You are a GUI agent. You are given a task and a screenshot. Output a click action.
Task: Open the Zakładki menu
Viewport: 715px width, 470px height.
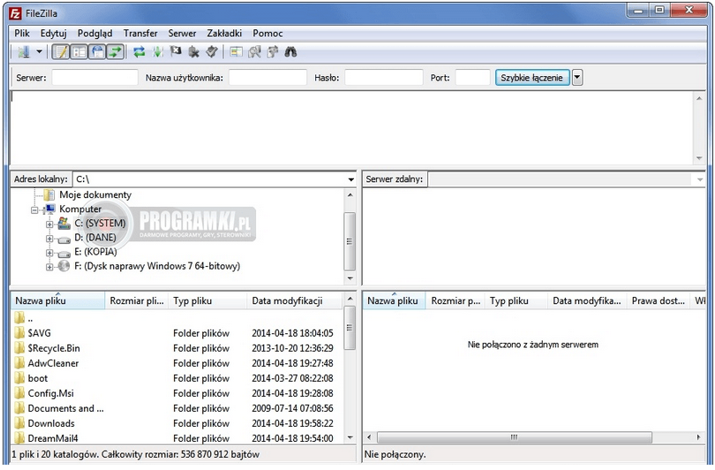(x=224, y=34)
